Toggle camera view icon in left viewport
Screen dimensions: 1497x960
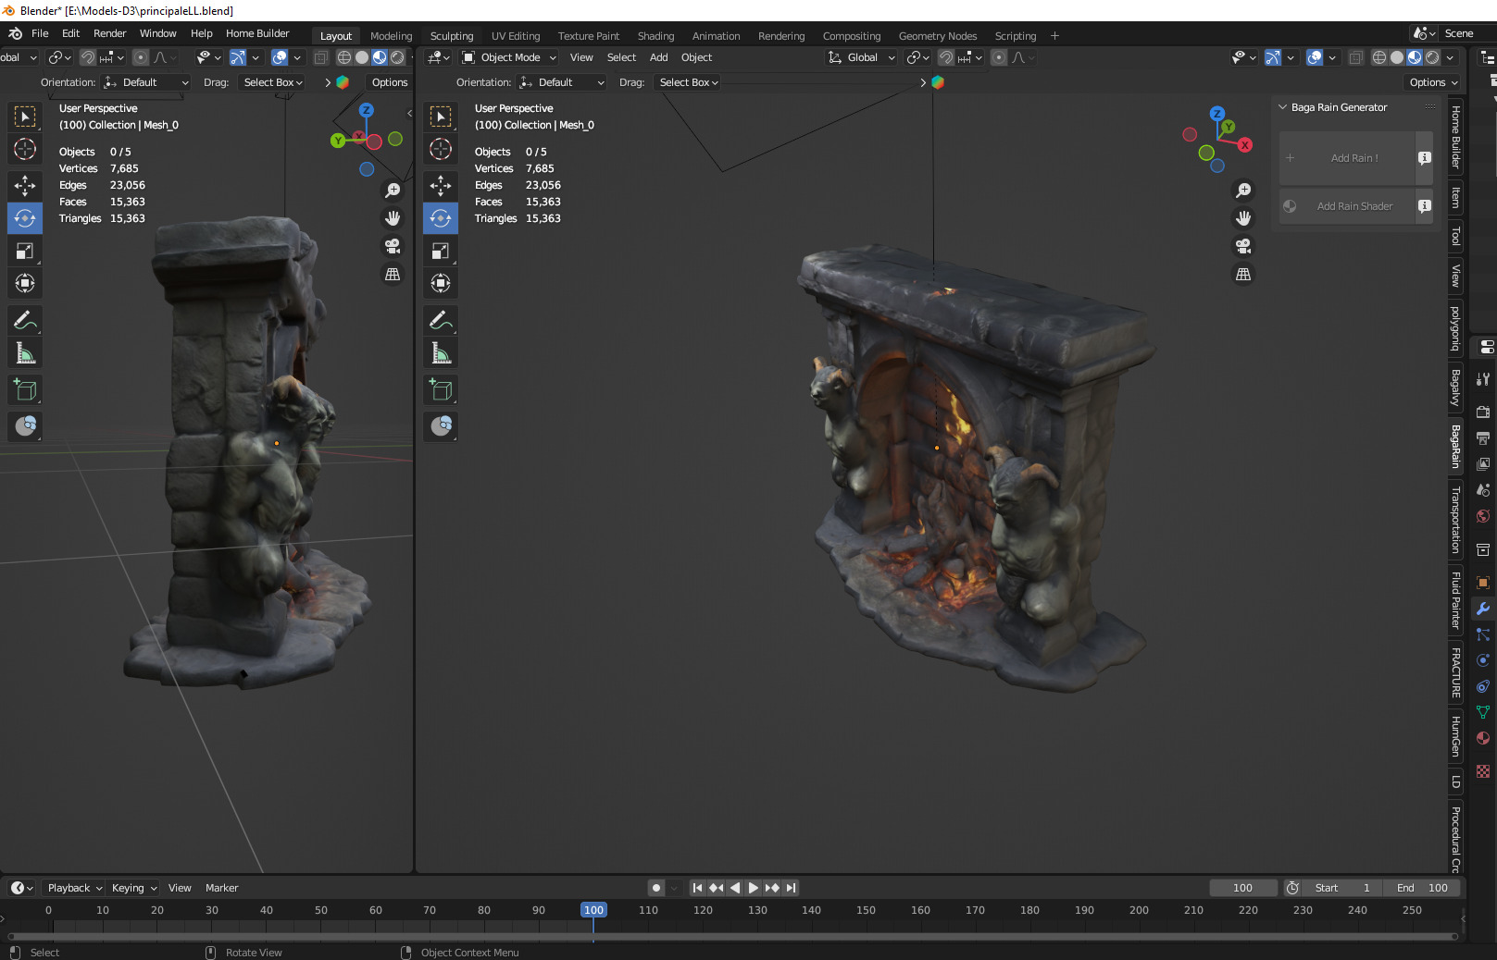[x=393, y=246]
